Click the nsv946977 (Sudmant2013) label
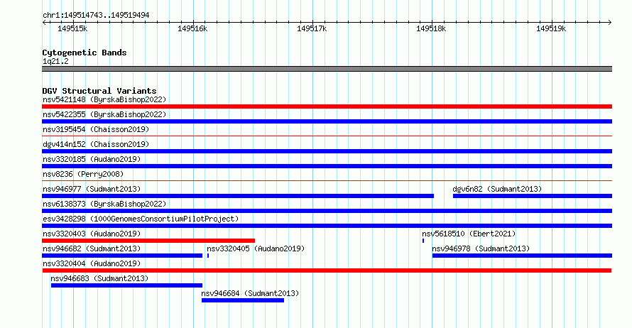The image size is (632, 328). tap(92, 189)
